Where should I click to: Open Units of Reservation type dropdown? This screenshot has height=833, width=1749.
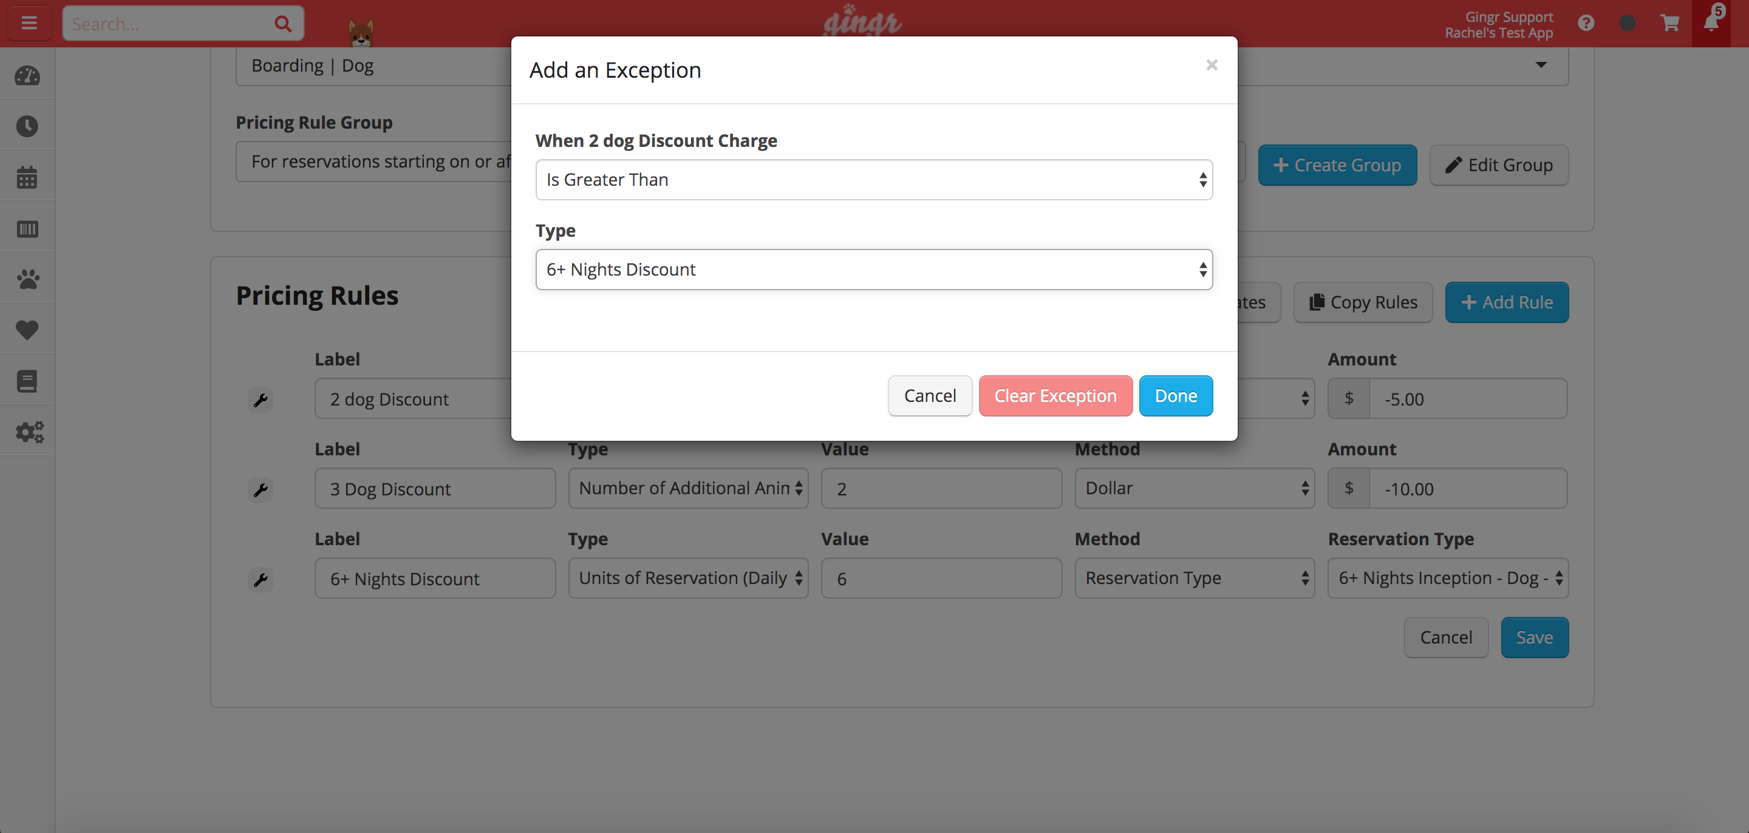coord(688,578)
